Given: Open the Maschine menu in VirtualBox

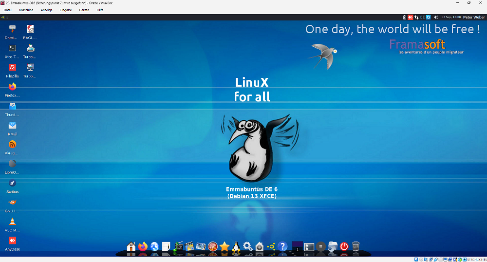Looking at the screenshot, I should point(26,10).
